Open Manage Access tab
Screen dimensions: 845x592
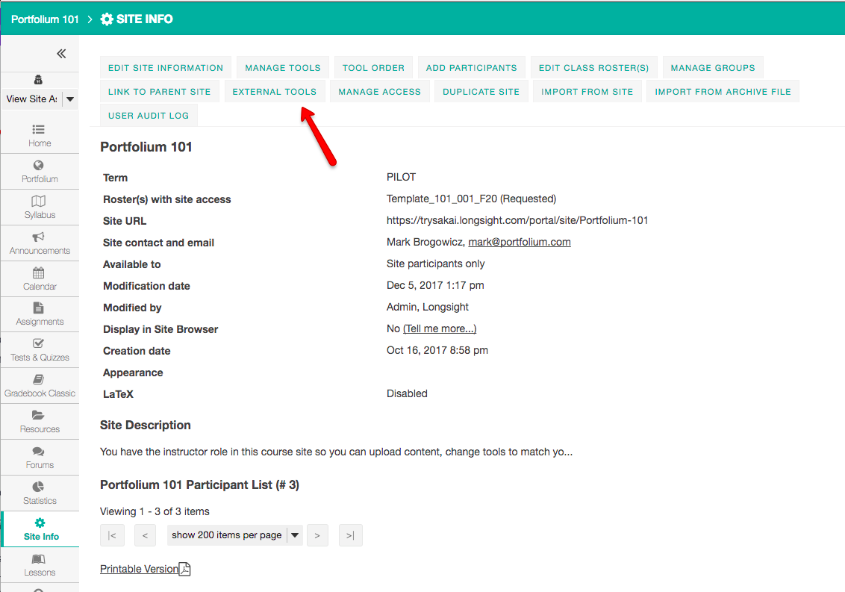click(x=380, y=92)
